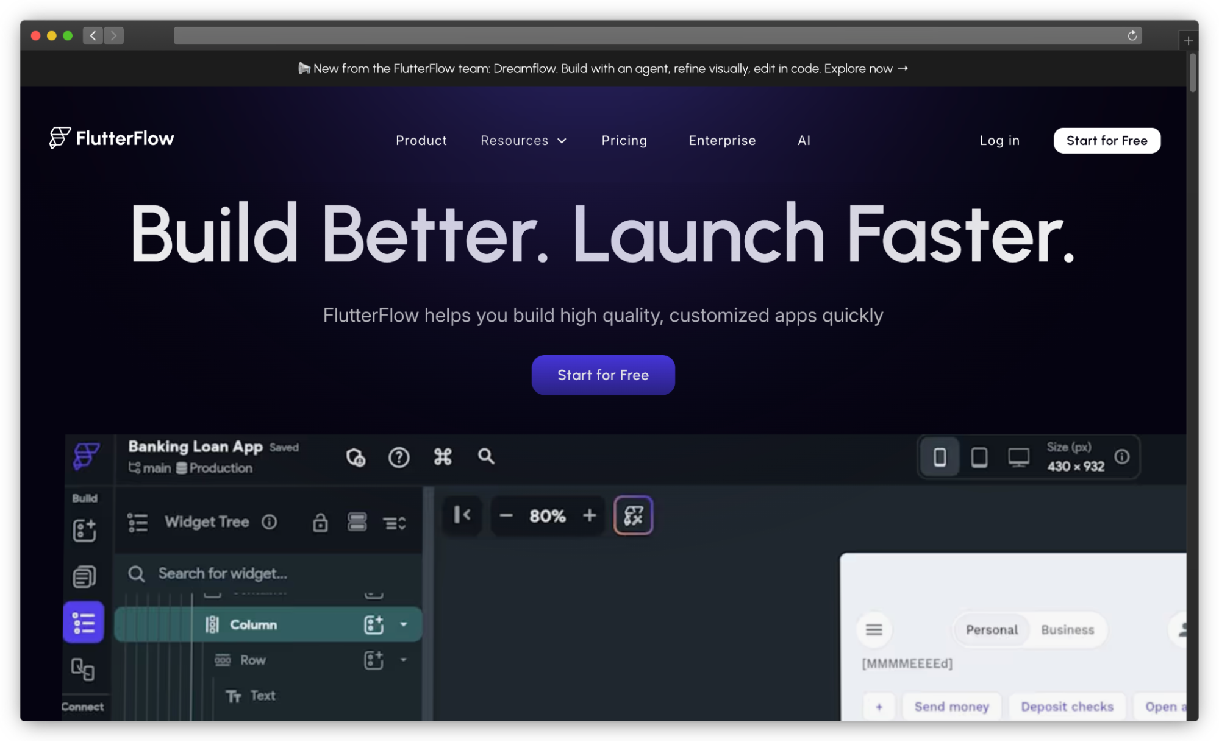Select the Text tree item

point(251,696)
